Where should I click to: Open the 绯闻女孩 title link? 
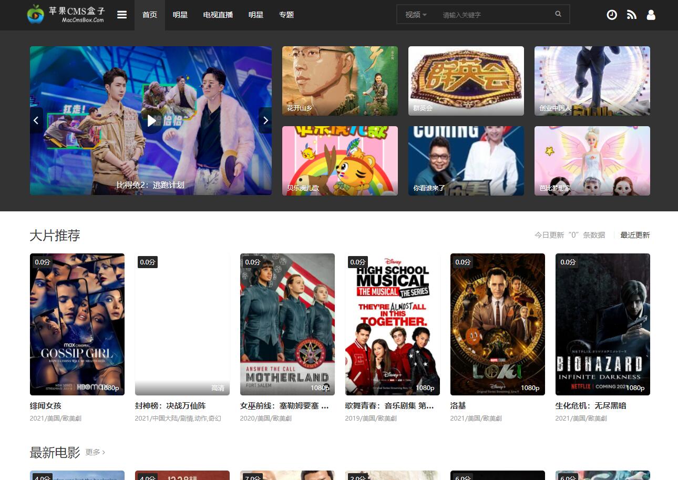point(46,406)
